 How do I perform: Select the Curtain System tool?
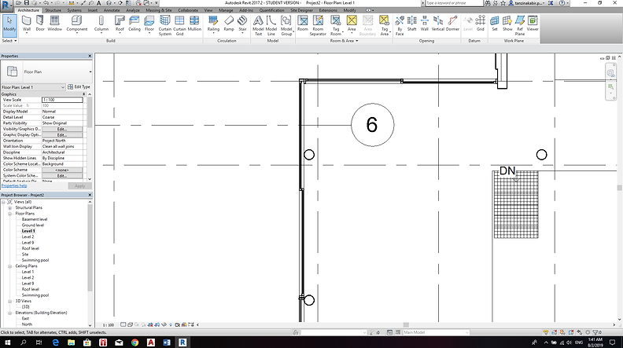tap(165, 26)
